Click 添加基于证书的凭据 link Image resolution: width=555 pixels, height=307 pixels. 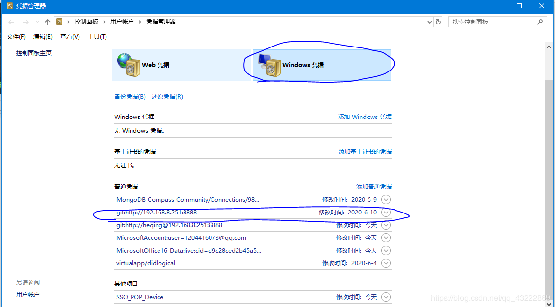[x=365, y=152]
